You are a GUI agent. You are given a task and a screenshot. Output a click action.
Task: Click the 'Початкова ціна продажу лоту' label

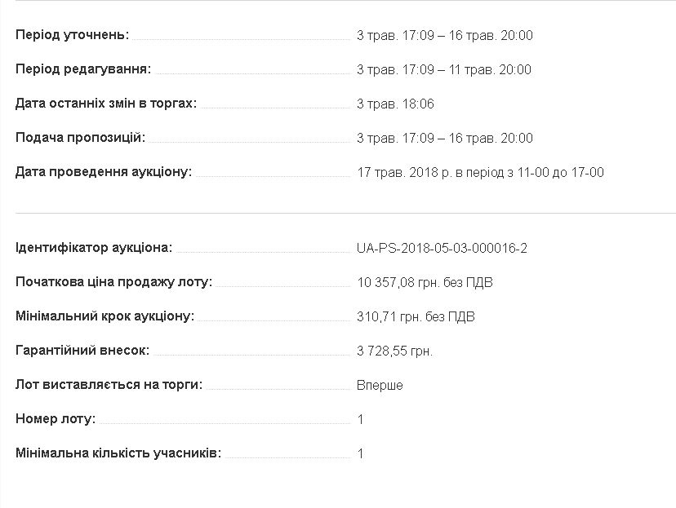tap(113, 282)
